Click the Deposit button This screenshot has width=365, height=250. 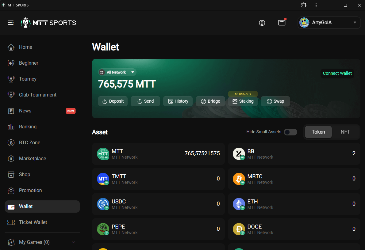[113, 101]
